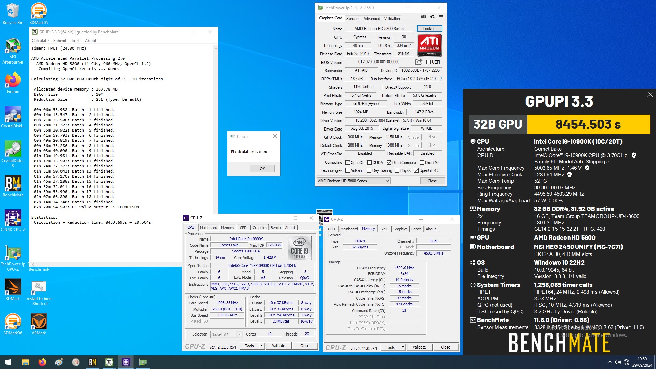This screenshot has height=369, width=656.
Task: Toggle the PhysX checkbox
Action: 397,170
